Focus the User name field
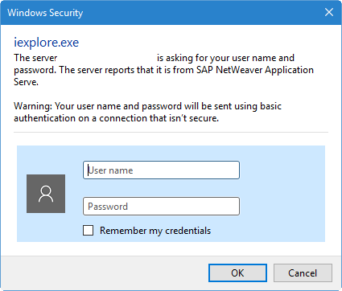 161,170
